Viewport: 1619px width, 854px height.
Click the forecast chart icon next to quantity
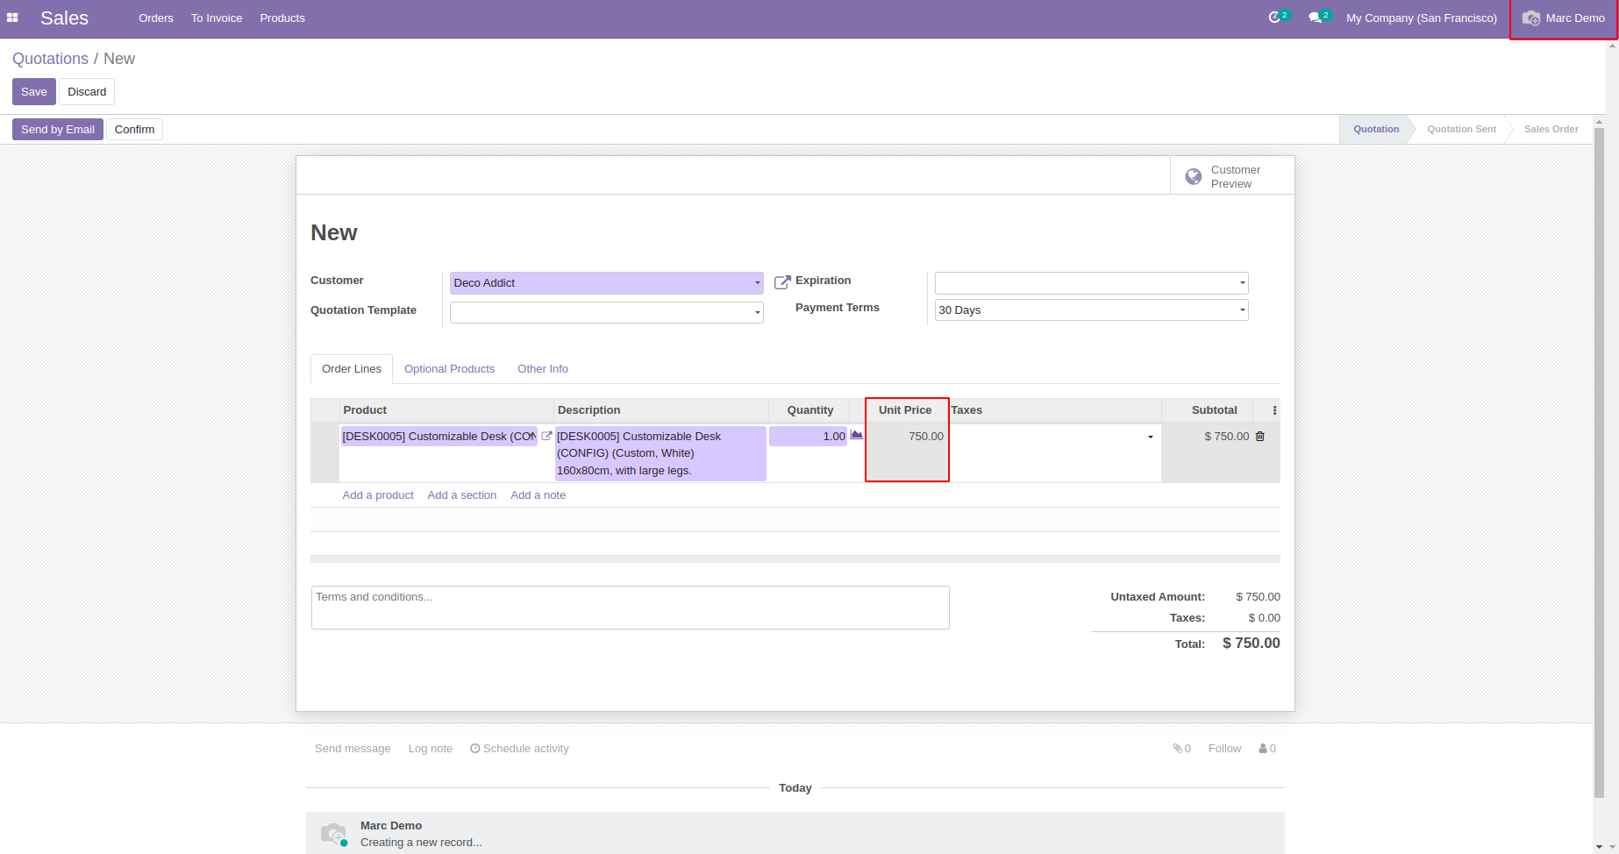[857, 435]
